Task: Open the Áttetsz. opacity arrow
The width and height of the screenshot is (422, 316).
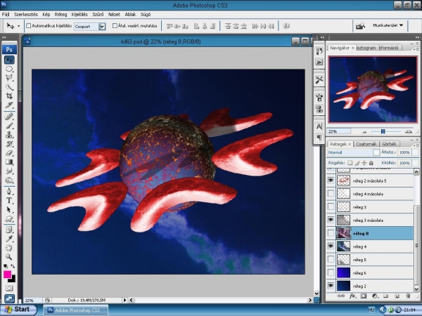Action: (x=416, y=152)
